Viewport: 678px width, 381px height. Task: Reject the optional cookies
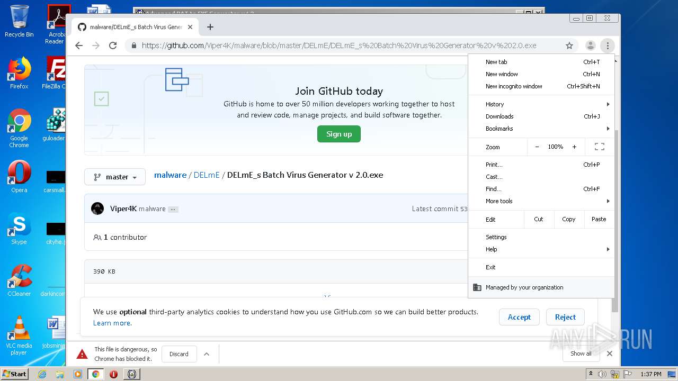coord(565,317)
